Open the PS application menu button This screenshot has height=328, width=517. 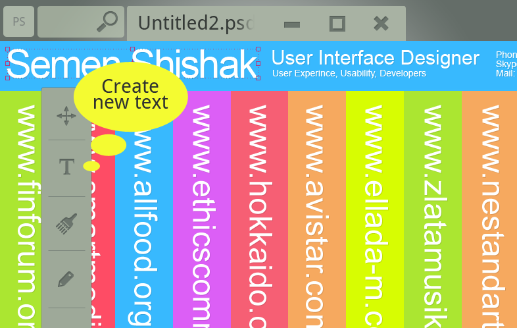tap(19, 22)
